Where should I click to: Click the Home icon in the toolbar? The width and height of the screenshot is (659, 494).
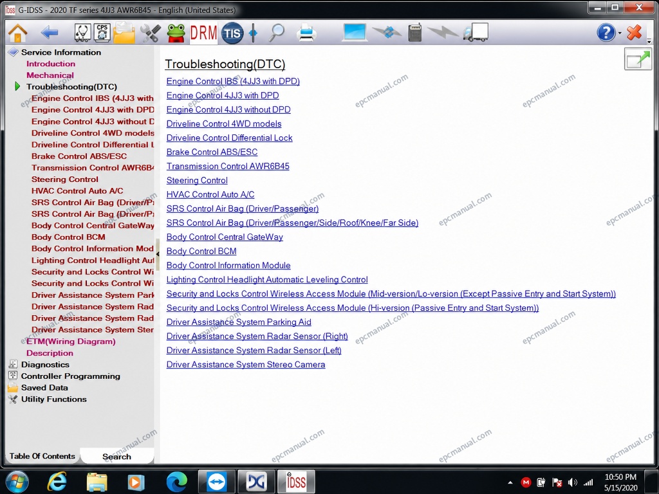[x=17, y=33]
